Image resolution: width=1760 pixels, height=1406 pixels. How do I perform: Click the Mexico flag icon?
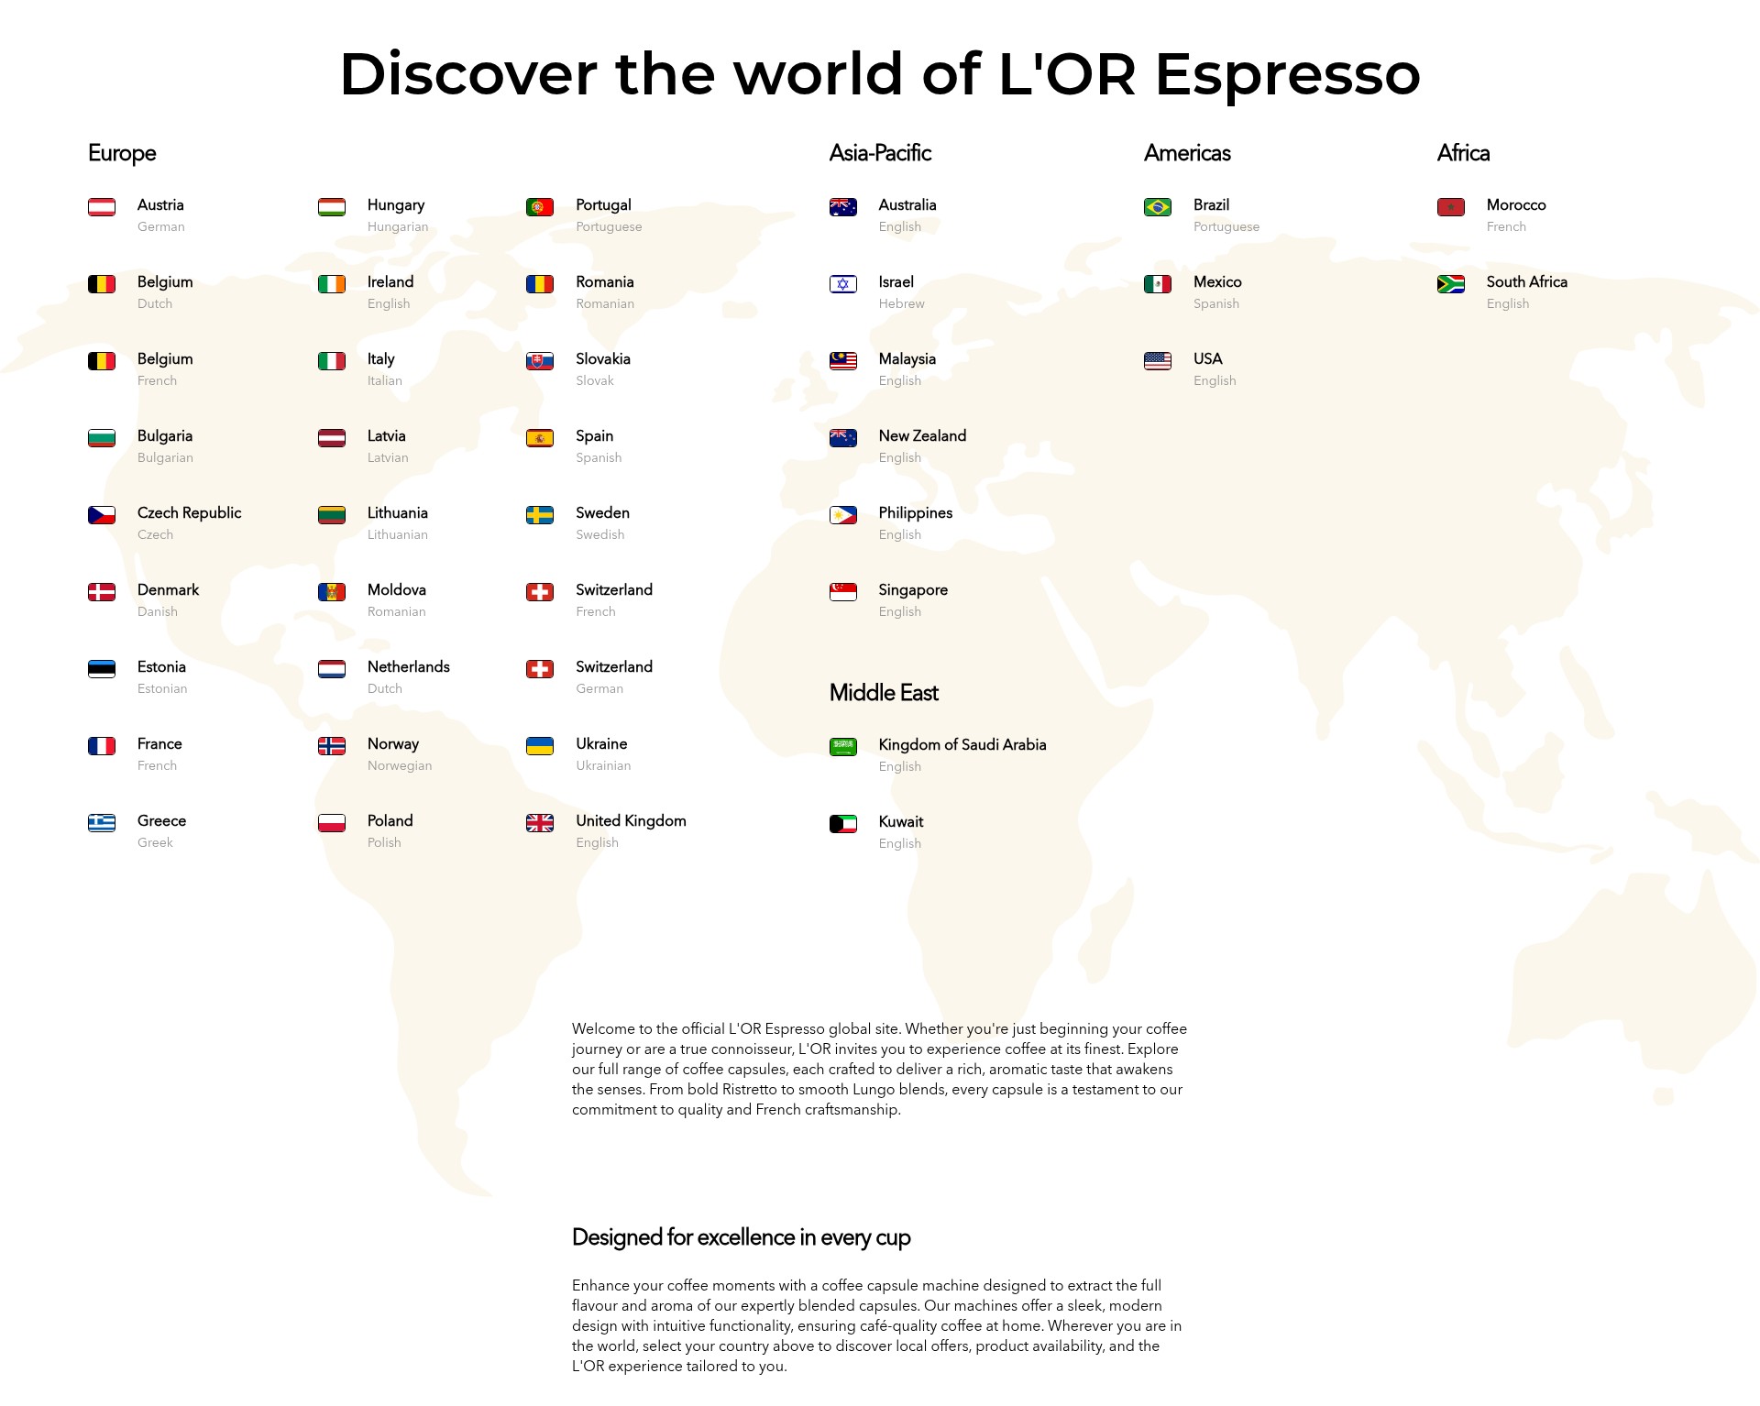[x=1158, y=284]
